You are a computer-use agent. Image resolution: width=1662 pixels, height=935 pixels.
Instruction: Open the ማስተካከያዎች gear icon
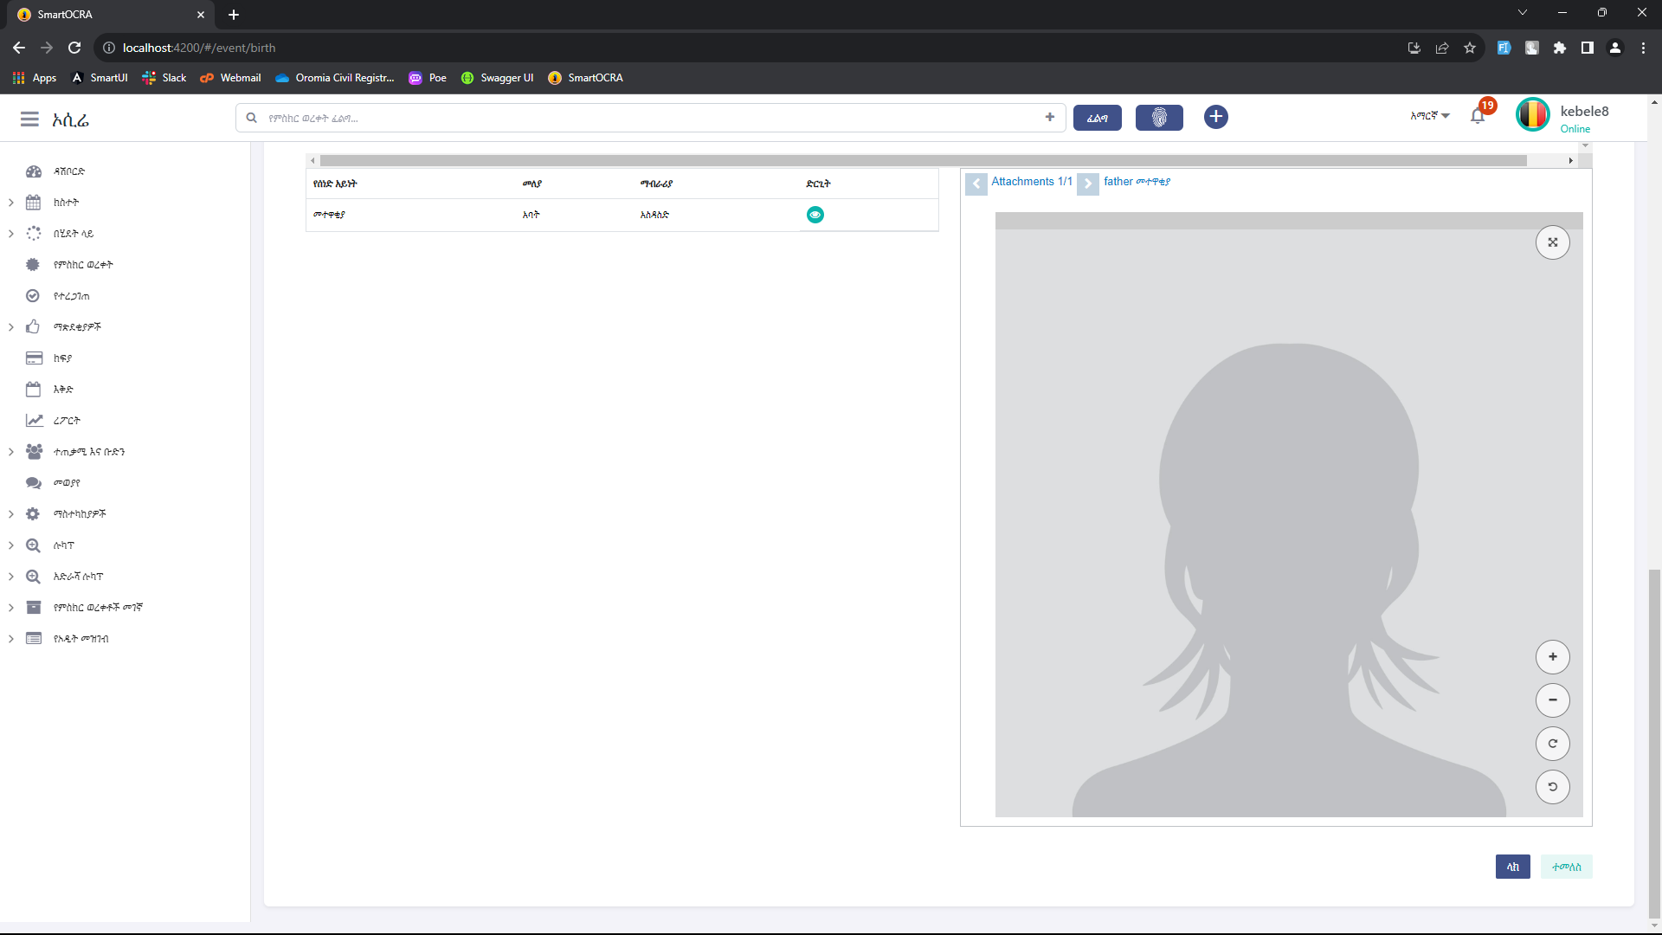pos(34,514)
